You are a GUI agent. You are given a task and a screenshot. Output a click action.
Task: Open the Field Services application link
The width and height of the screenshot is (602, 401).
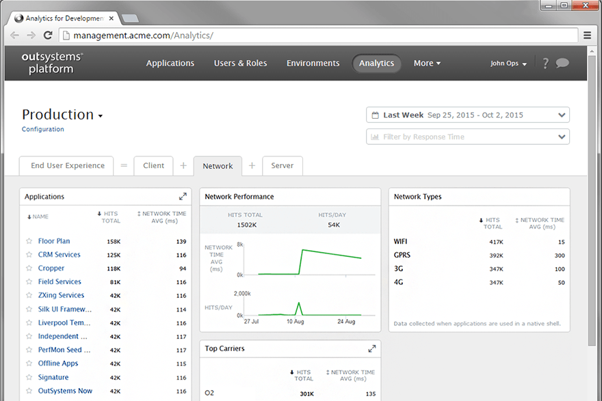tap(60, 281)
